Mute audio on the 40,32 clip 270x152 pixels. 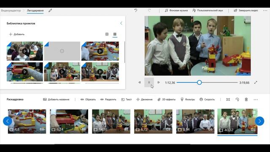tap(253, 130)
